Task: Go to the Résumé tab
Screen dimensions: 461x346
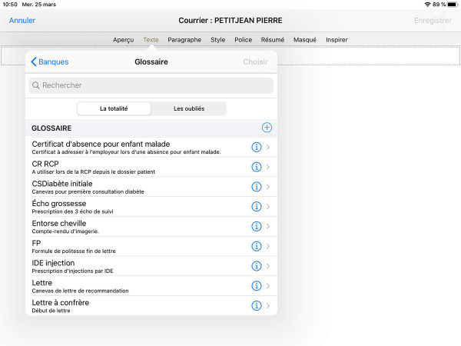Action: 273,39
